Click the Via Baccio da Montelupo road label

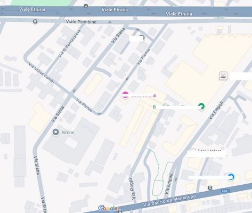point(169,201)
